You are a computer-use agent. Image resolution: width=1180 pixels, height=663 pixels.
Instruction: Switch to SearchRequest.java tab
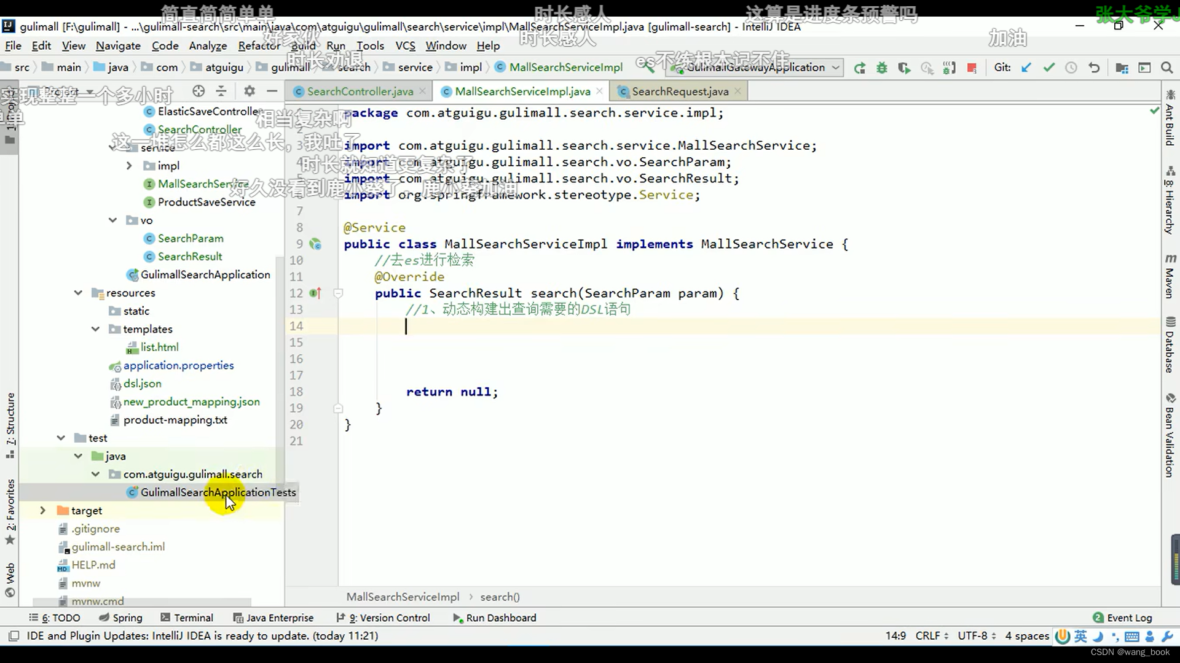coord(680,91)
